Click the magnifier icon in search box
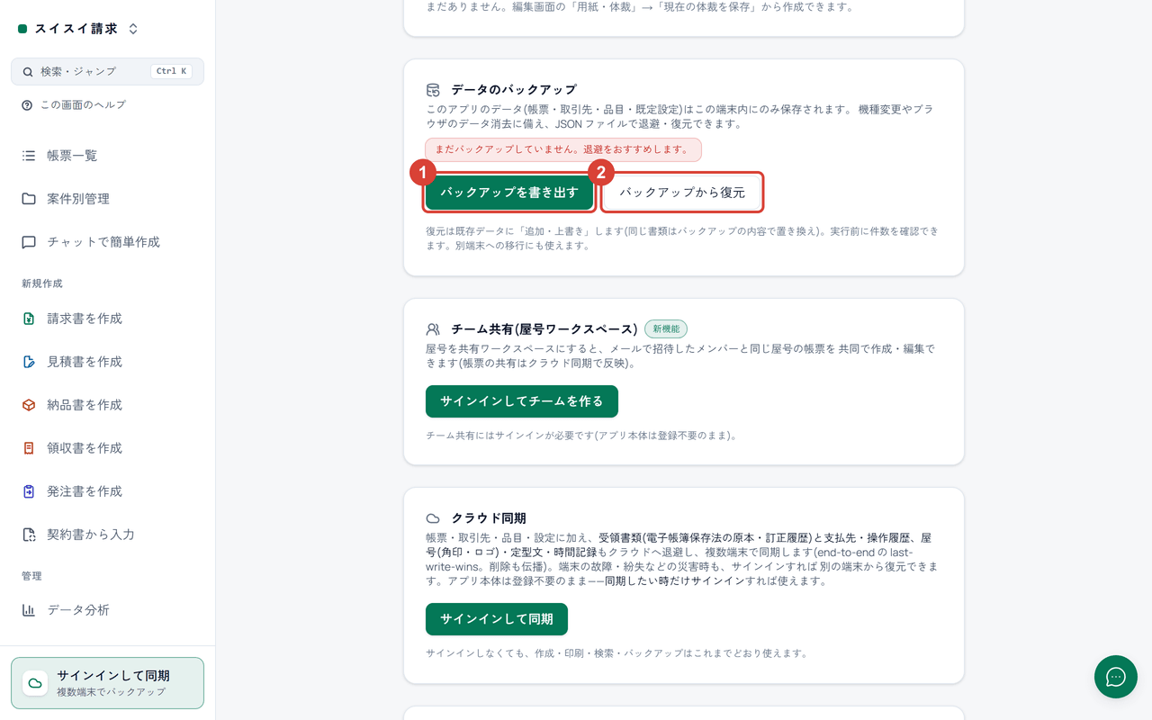 point(28,72)
